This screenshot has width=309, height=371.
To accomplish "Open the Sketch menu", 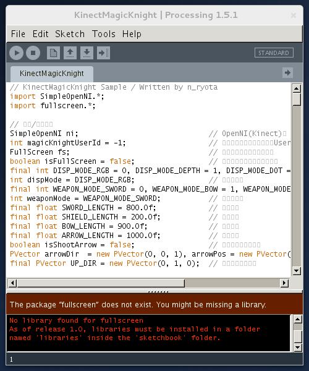I will point(70,34).
